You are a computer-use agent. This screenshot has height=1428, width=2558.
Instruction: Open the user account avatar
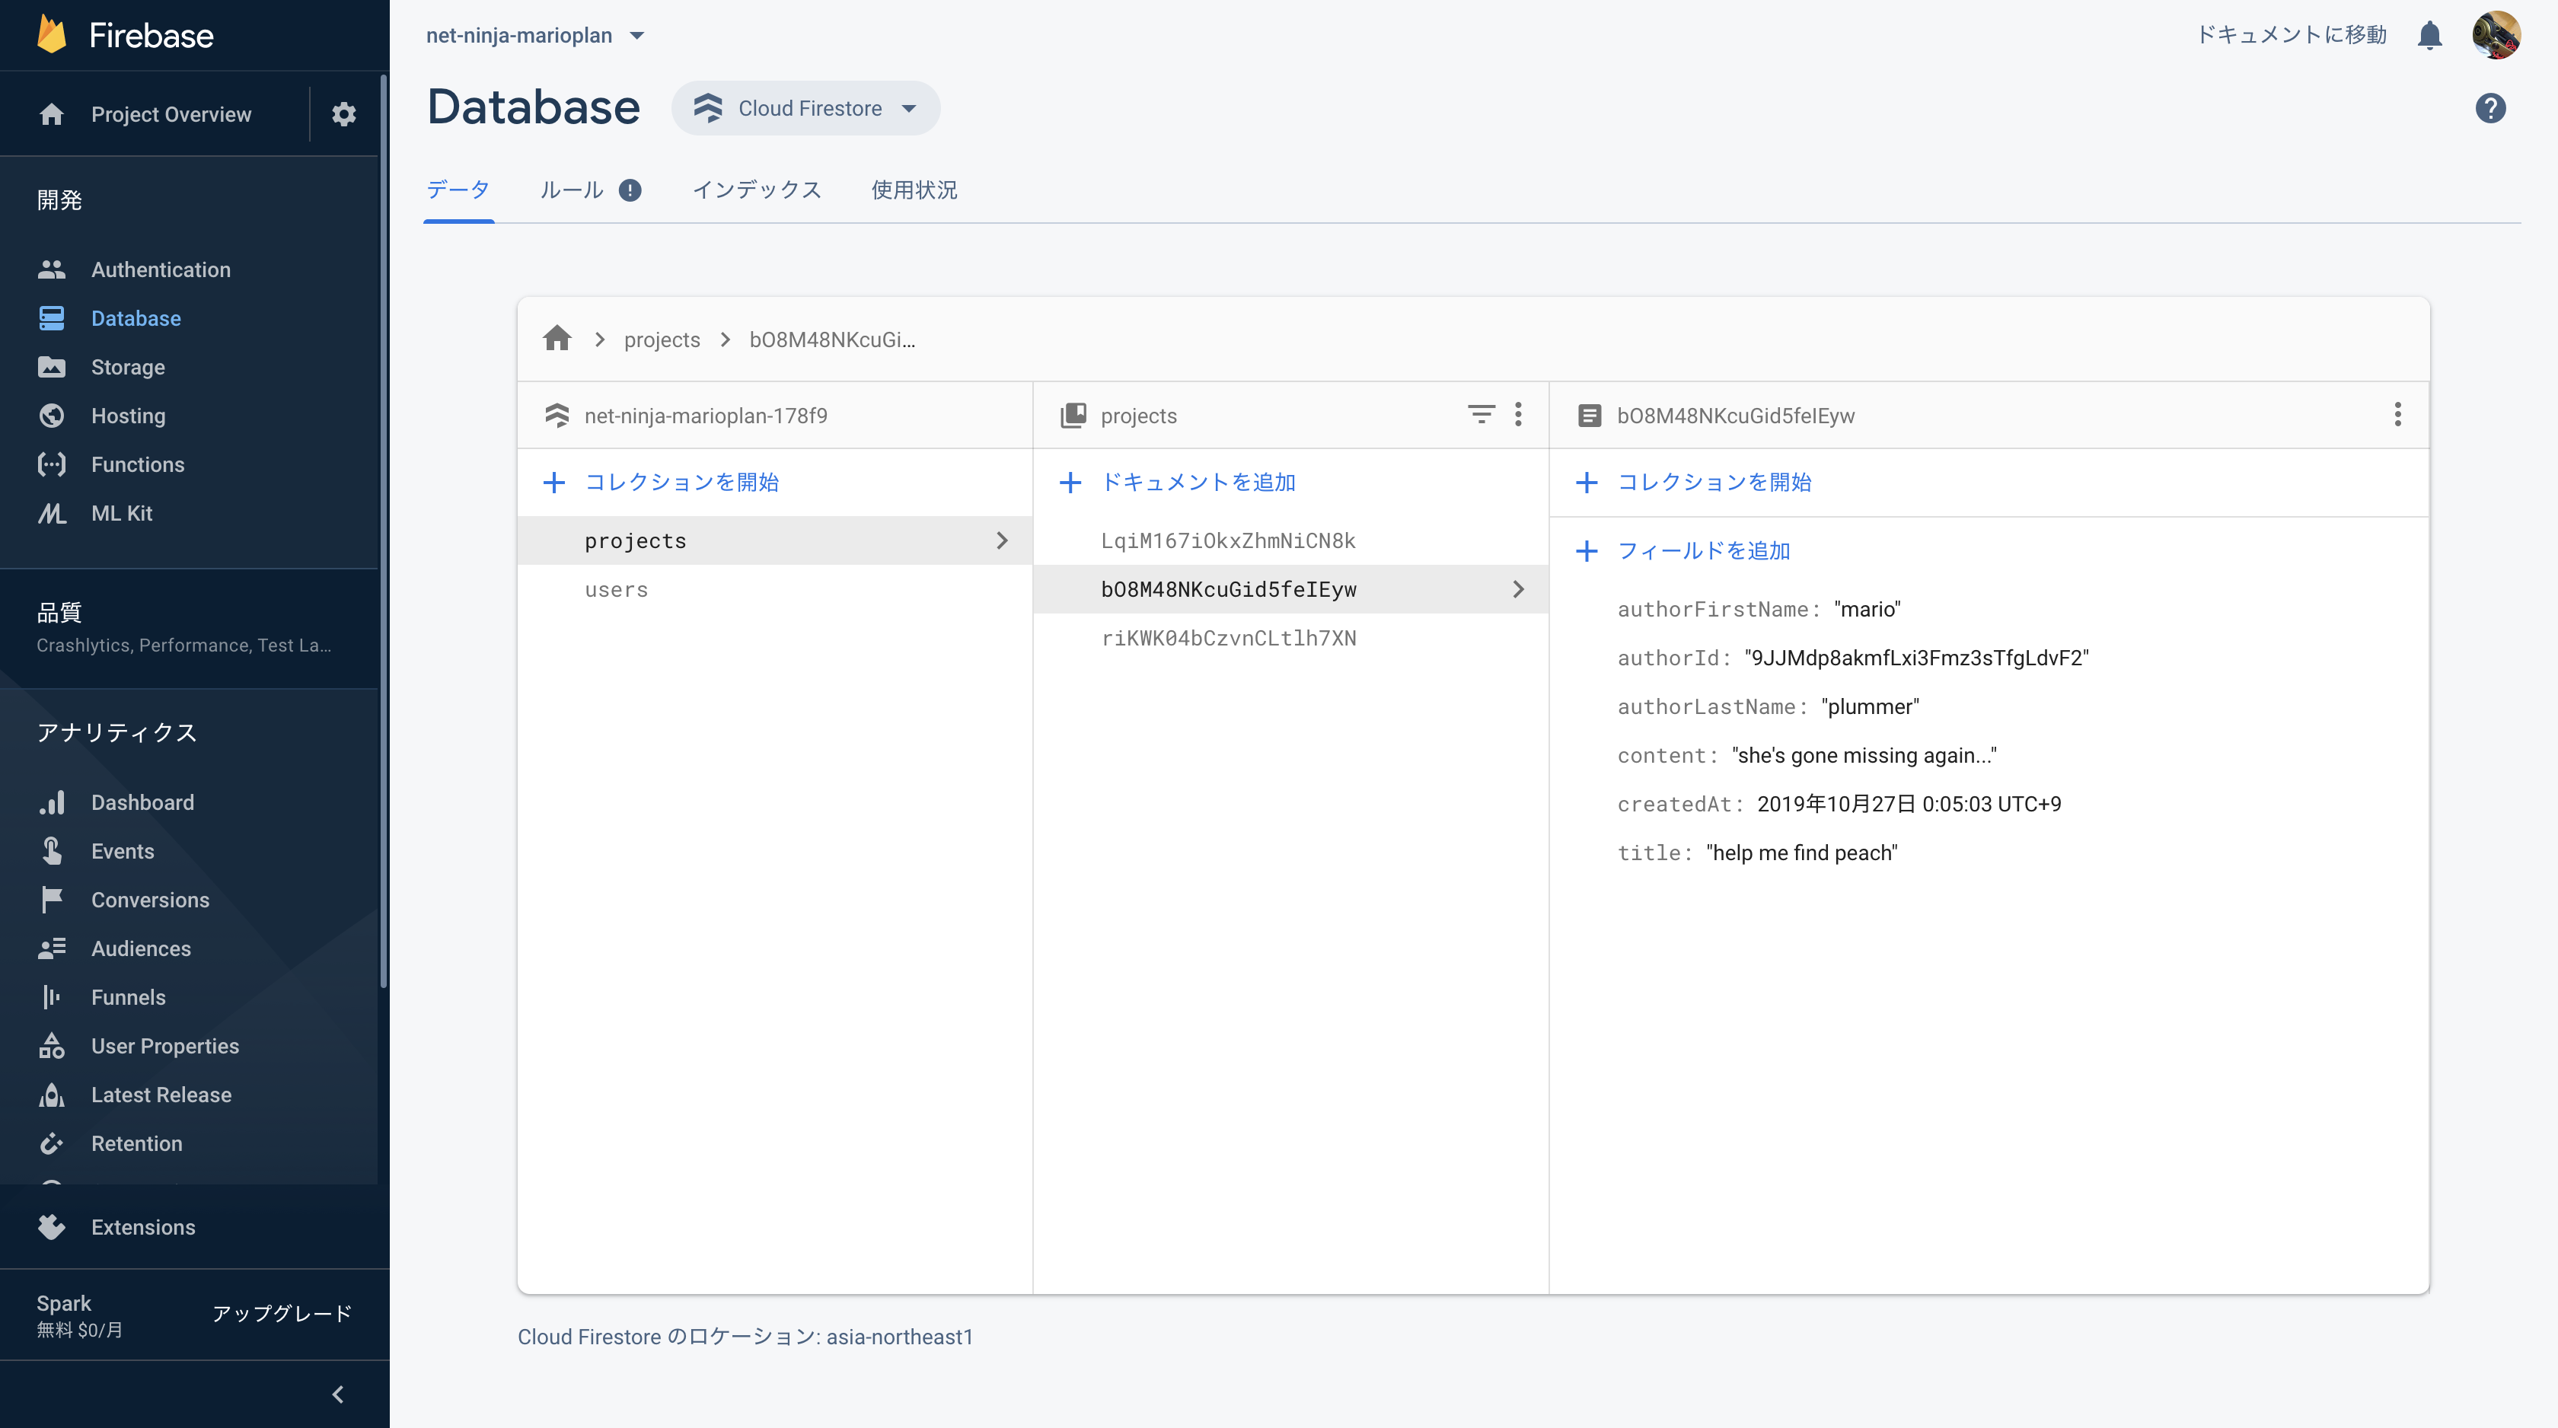click(x=2496, y=36)
